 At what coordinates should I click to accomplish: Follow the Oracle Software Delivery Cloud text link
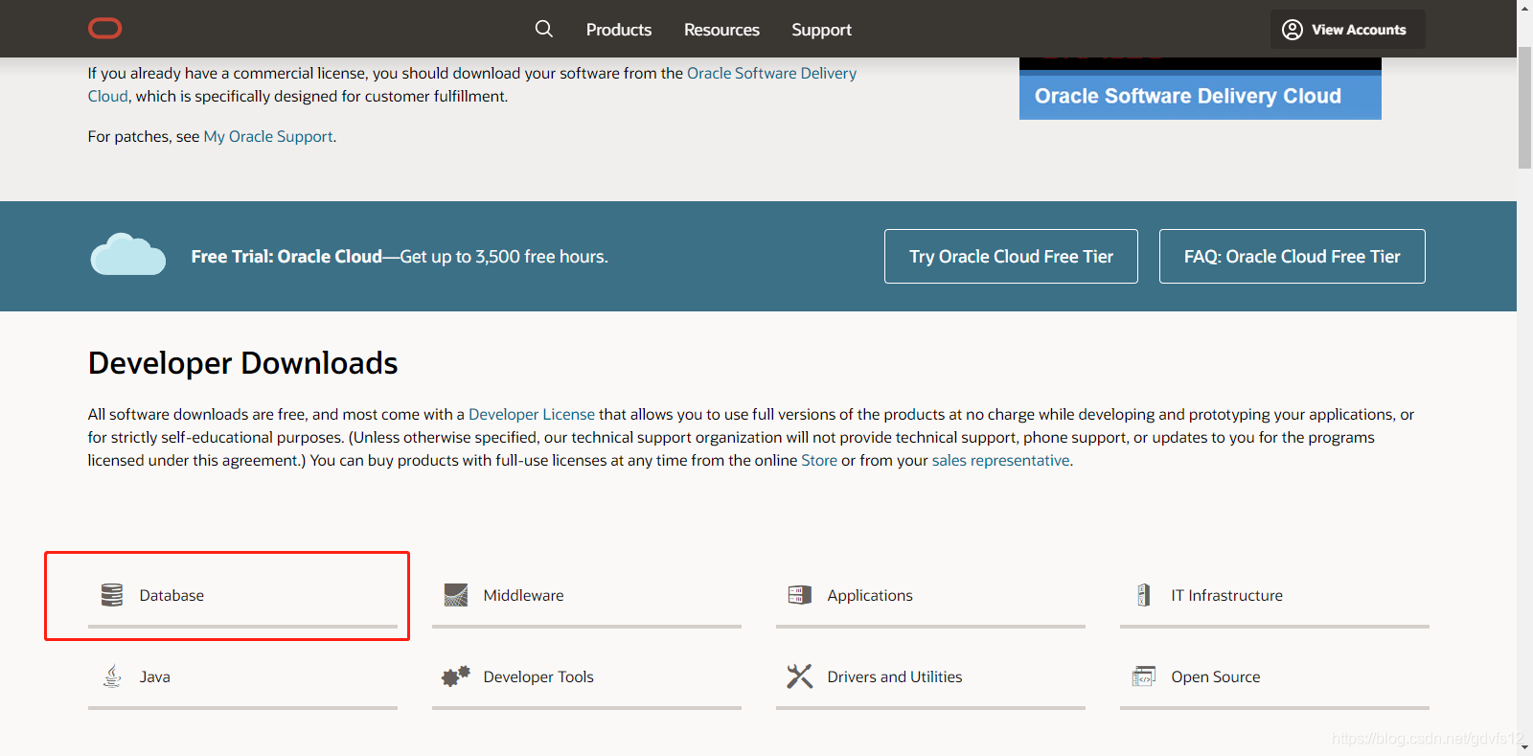[771, 73]
